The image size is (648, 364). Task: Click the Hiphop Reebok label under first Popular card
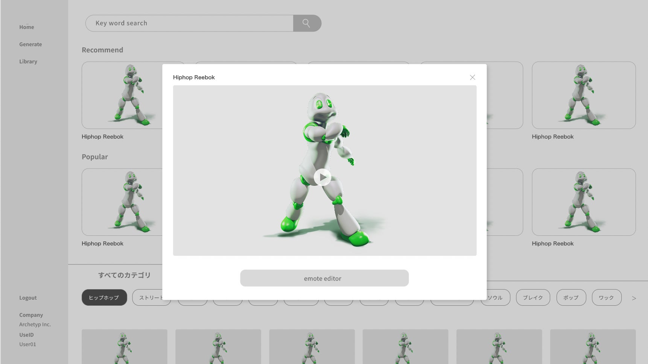[x=102, y=244]
